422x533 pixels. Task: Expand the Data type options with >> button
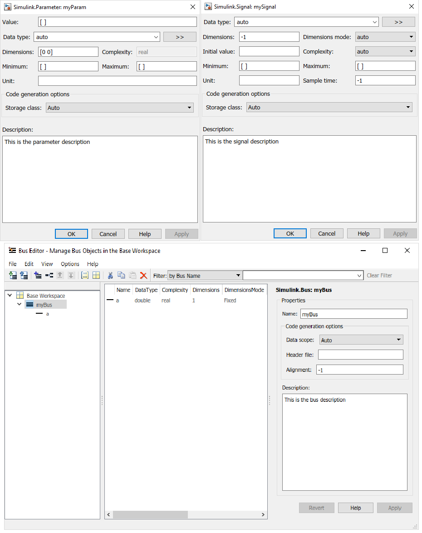[180, 37]
